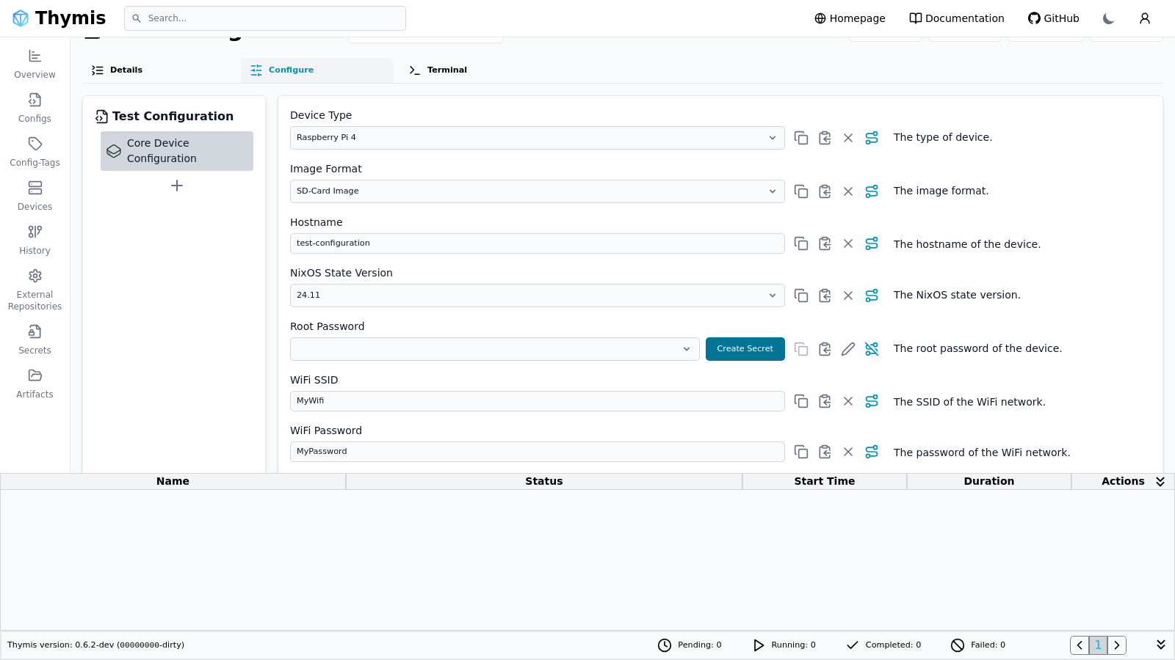This screenshot has height=660, width=1175.
Task: Open the Root Password secret dropdown
Action: pyautogui.click(x=494, y=349)
